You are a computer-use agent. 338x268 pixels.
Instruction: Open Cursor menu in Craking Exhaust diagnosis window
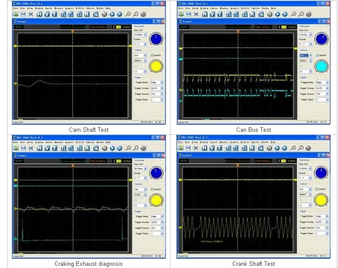click(x=49, y=142)
